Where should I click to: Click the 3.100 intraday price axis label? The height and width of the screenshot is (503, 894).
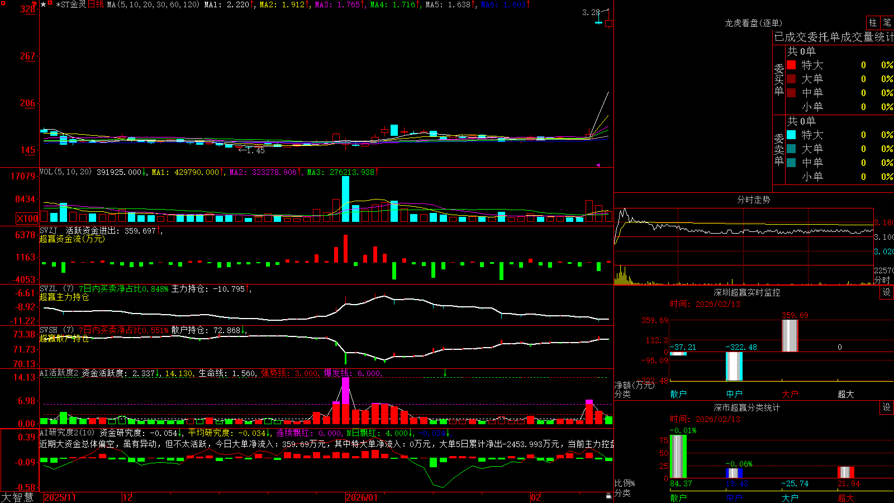click(x=884, y=237)
